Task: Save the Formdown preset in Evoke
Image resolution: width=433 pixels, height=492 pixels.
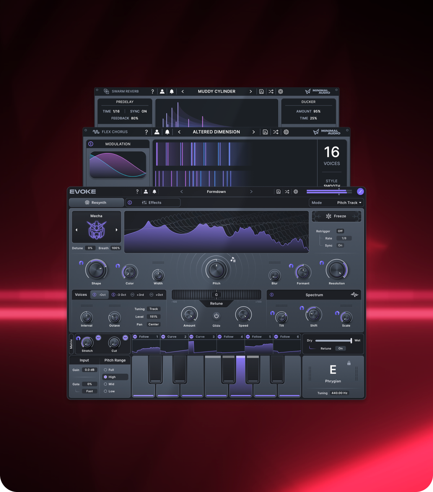Action: [x=279, y=192]
